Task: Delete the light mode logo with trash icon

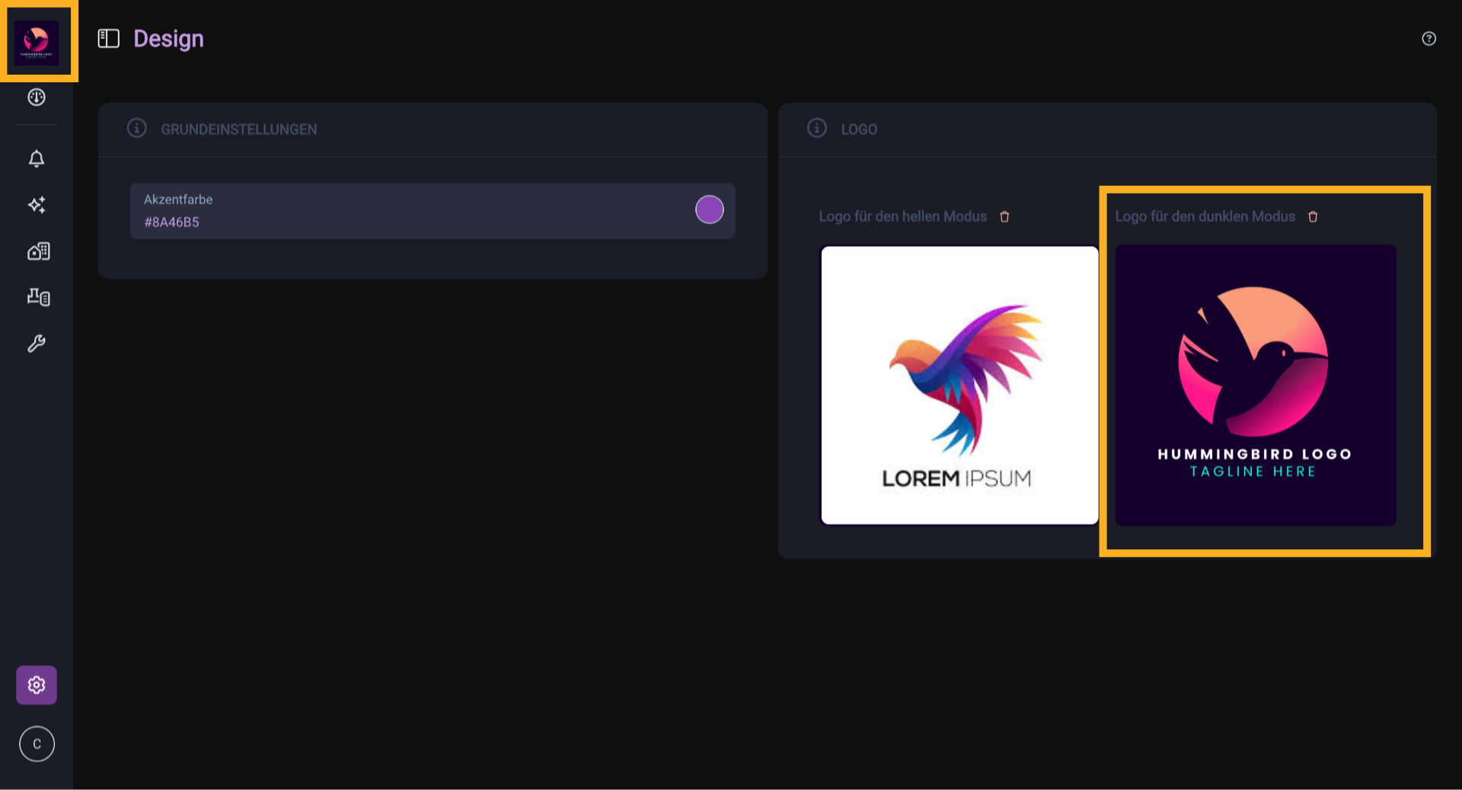Action: tap(1004, 217)
